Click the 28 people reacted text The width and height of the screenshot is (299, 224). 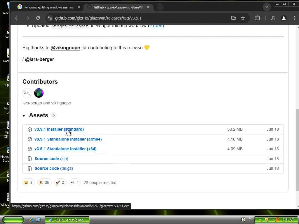tap(100, 183)
